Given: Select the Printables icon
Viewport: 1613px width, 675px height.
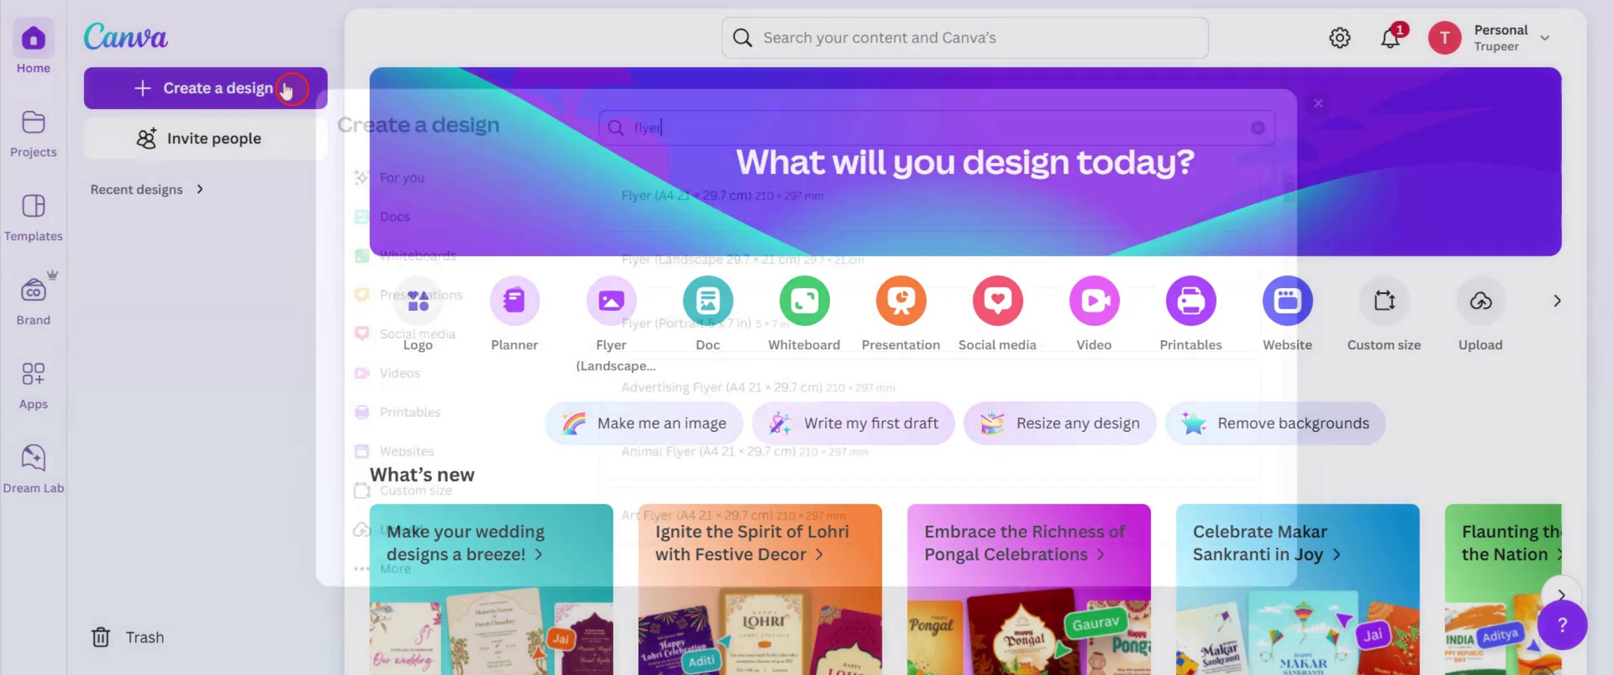Looking at the screenshot, I should click(x=1190, y=301).
